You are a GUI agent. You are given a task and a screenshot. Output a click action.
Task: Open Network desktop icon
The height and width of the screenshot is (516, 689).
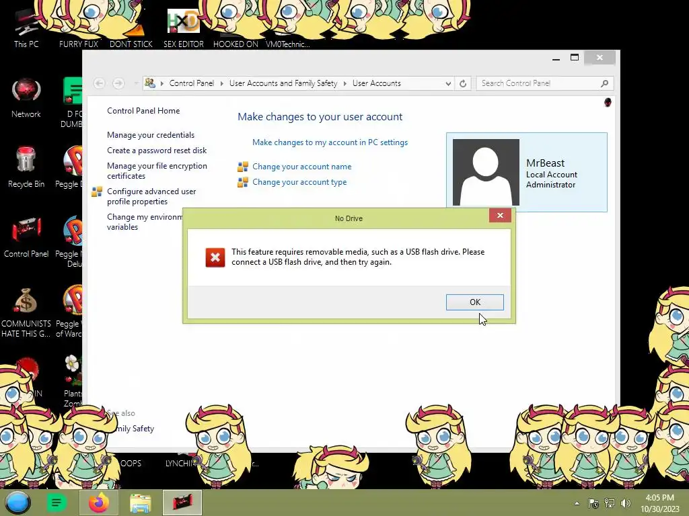click(26, 97)
